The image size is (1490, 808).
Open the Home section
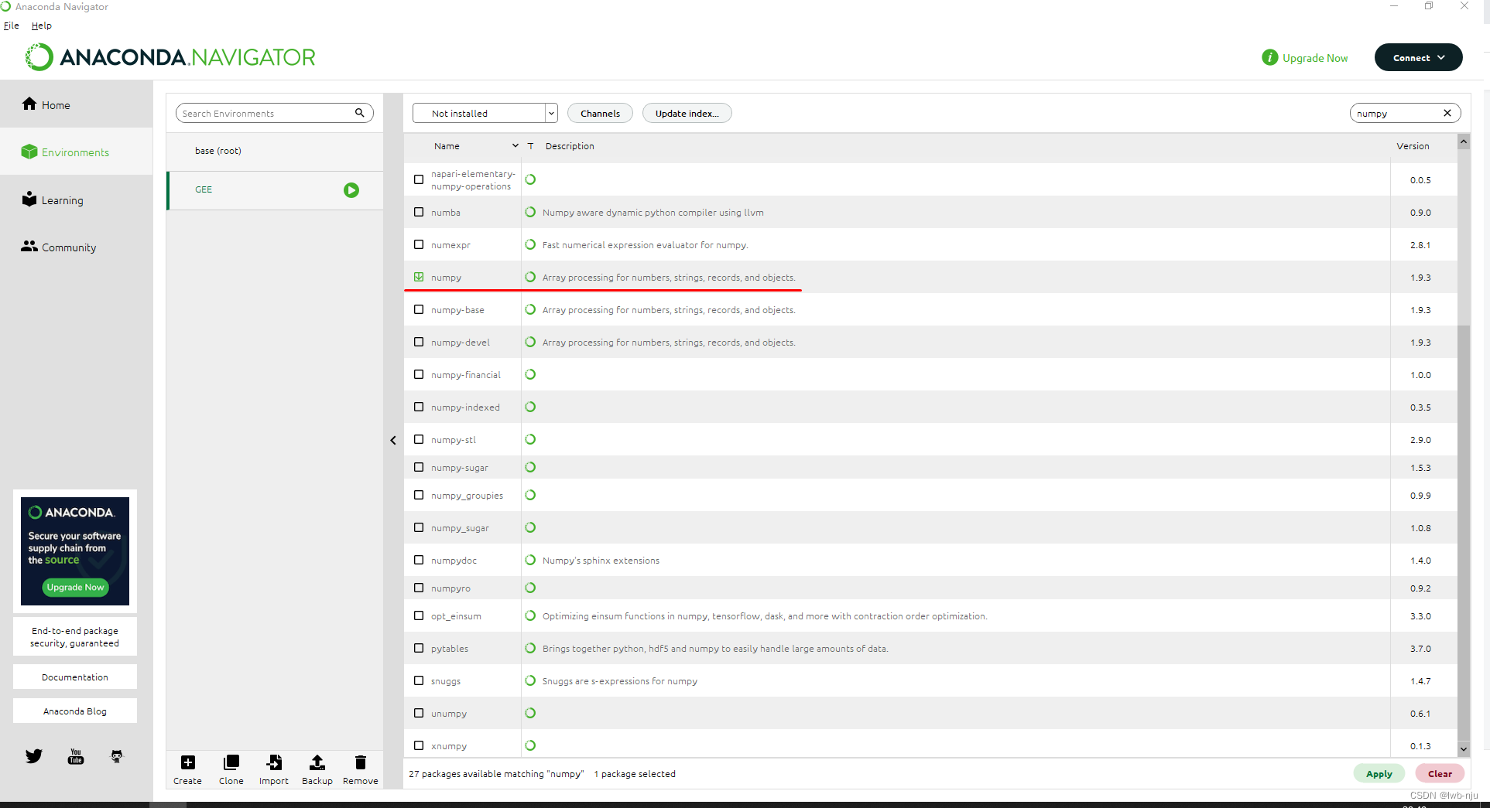(46, 104)
